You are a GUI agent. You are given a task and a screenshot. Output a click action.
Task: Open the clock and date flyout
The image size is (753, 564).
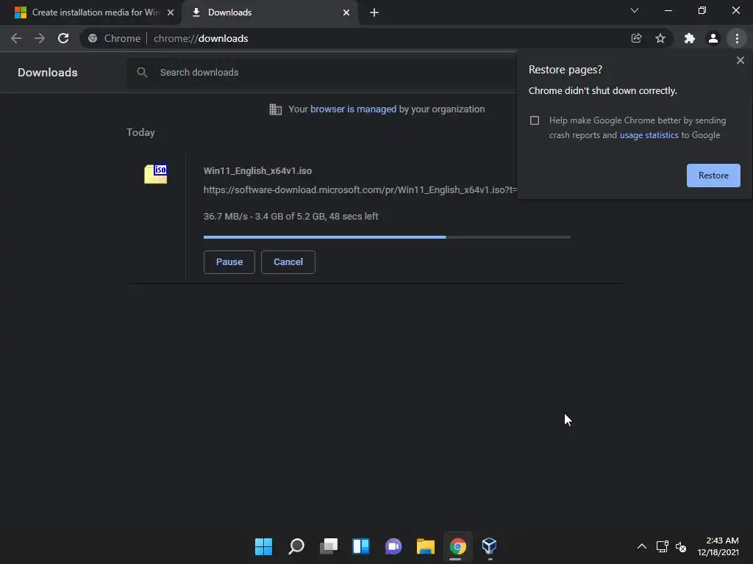(x=718, y=546)
